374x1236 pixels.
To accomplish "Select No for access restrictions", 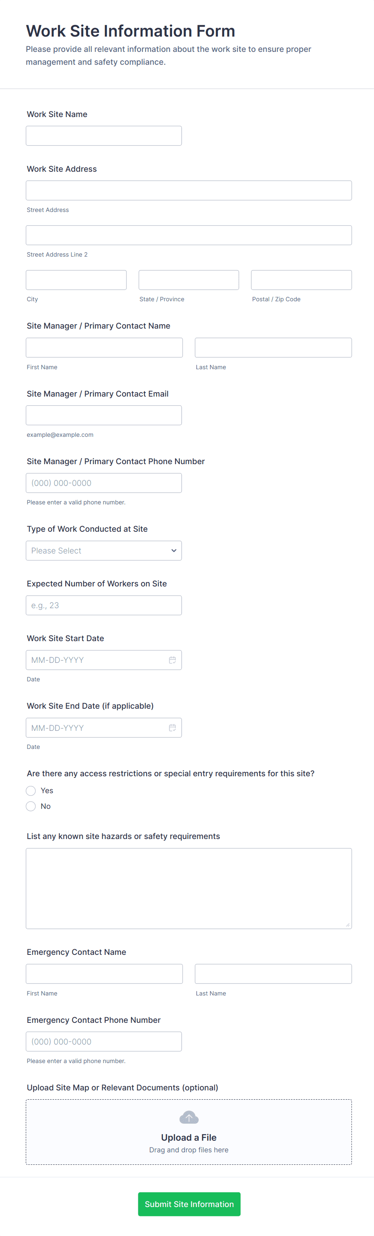I will pos(31,806).
